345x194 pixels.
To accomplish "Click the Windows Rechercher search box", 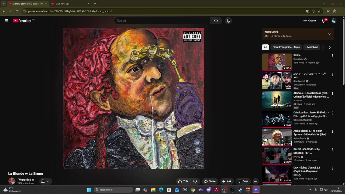I will 114,190.
